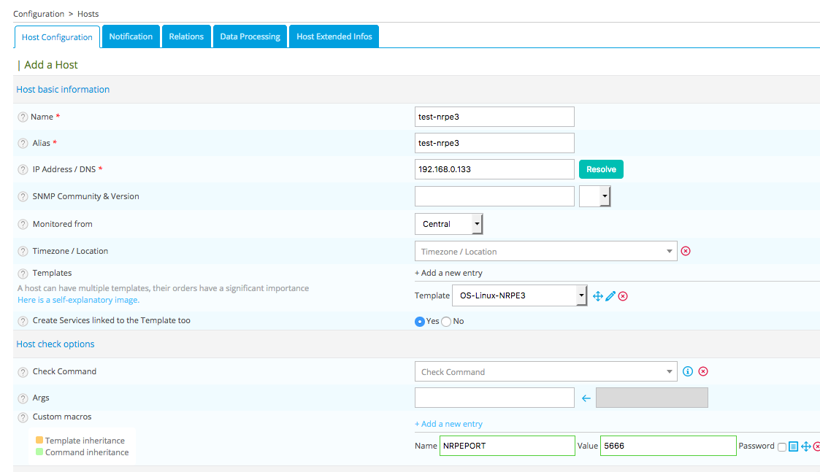The image size is (820, 472).
Task: Open the 'Here is a self-explanatory image' link
Action: click(x=78, y=300)
